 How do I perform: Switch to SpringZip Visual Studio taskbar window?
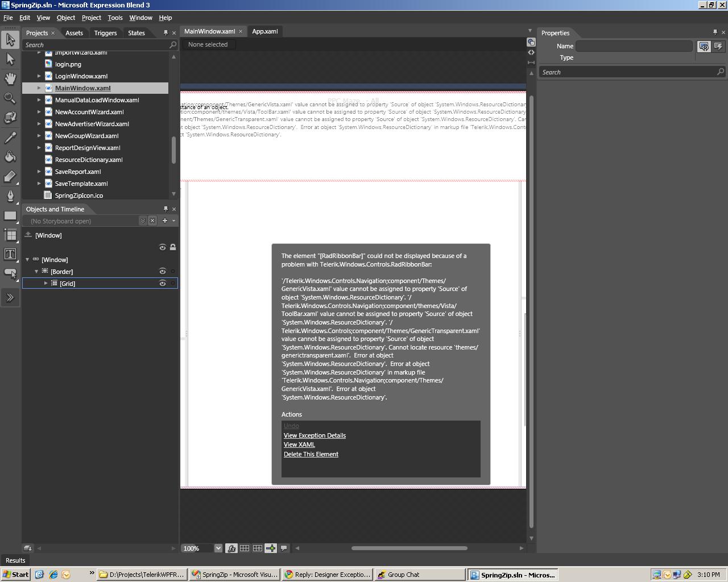coord(235,575)
